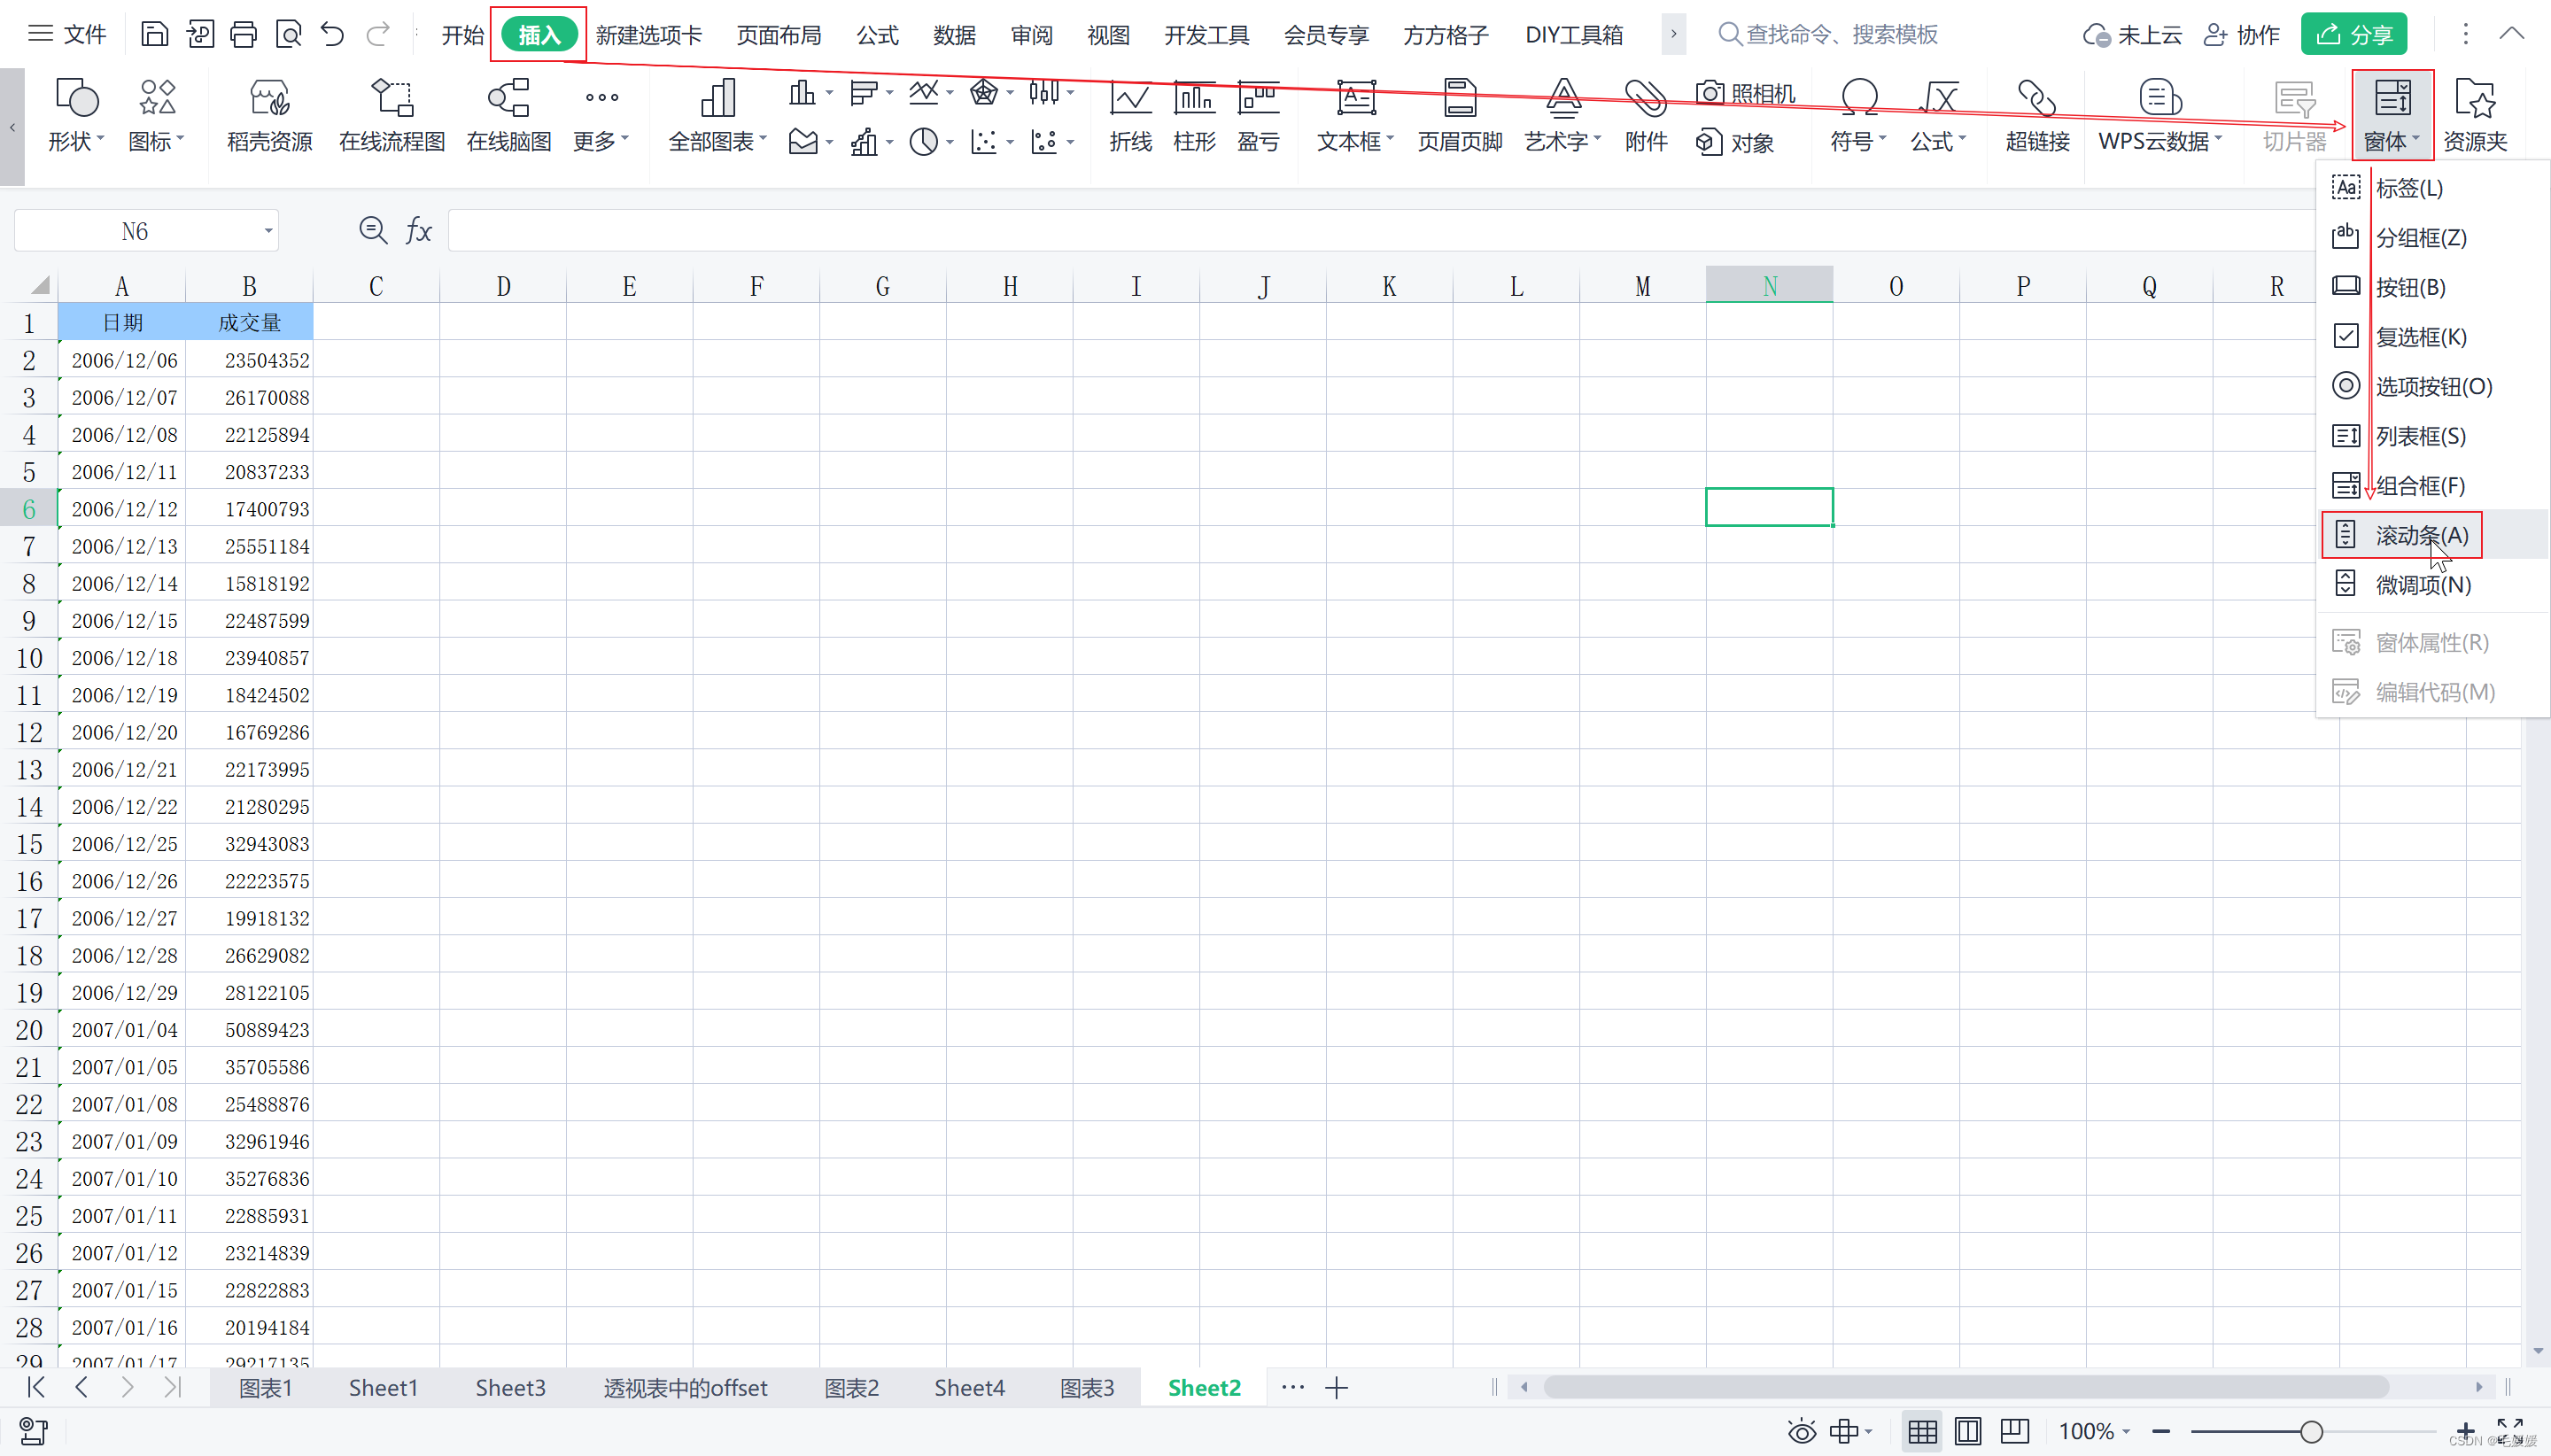Insert 艺术字 word art
Screen dimensions: 2551x1456
(x=1563, y=116)
